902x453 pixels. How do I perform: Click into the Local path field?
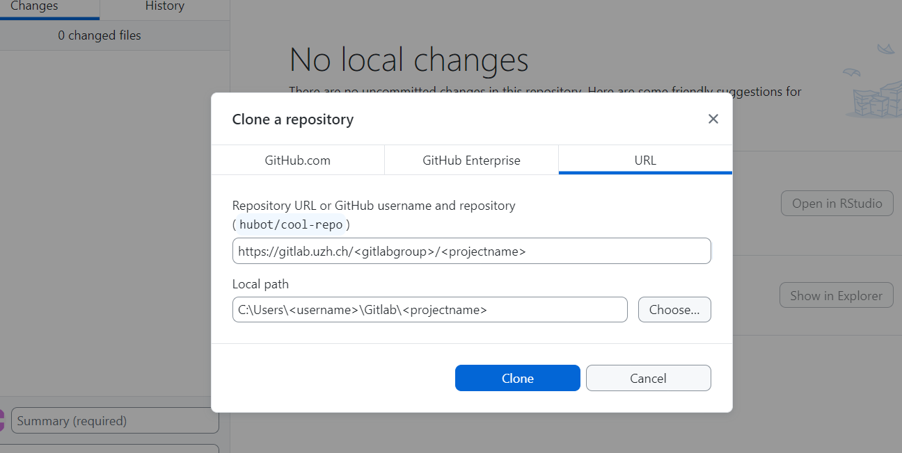(430, 310)
